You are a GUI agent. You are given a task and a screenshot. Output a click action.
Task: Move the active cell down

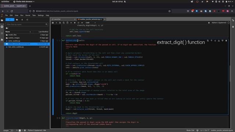pos(215,41)
